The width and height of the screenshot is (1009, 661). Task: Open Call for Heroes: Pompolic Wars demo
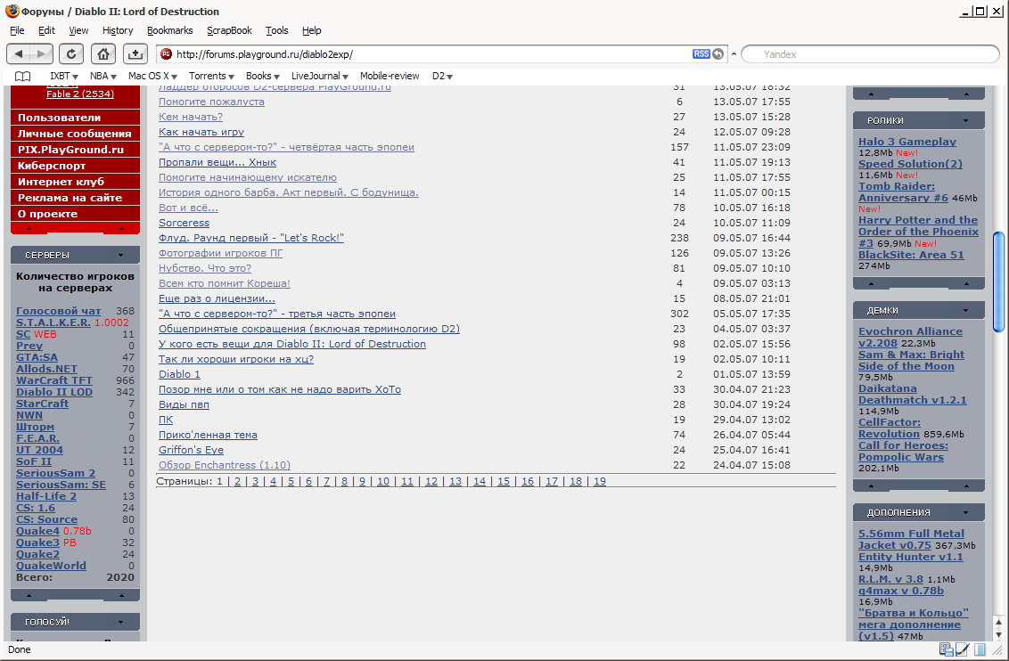(x=903, y=452)
